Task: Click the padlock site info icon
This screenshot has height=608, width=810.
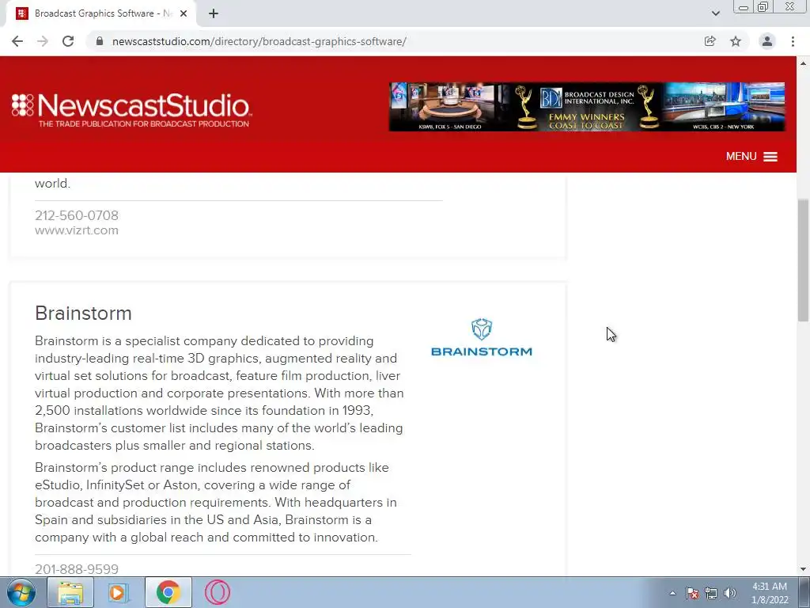Action: (x=100, y=41)
